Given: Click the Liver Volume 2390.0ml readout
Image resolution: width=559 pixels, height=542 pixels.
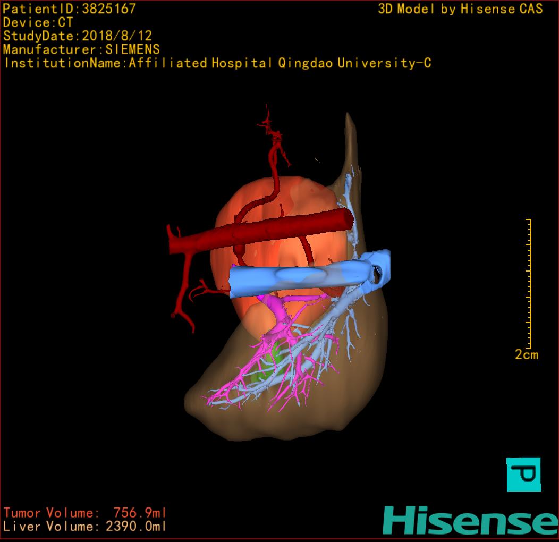Looking at the screenshot, I should tap(85, 527).
